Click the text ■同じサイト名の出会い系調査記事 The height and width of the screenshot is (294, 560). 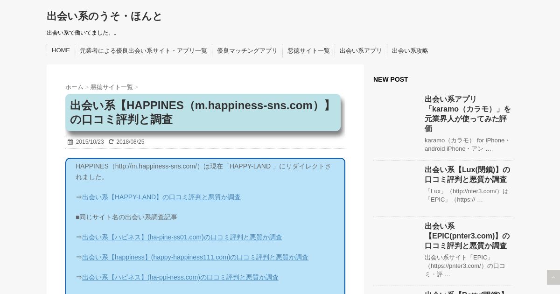126,217
